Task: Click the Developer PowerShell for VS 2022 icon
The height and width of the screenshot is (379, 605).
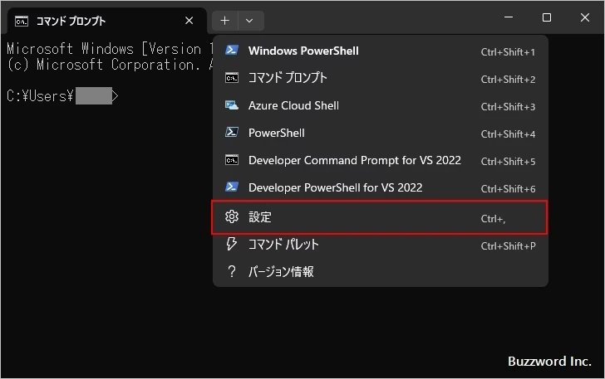Action: pyautogui.click(x=232, y=187)
